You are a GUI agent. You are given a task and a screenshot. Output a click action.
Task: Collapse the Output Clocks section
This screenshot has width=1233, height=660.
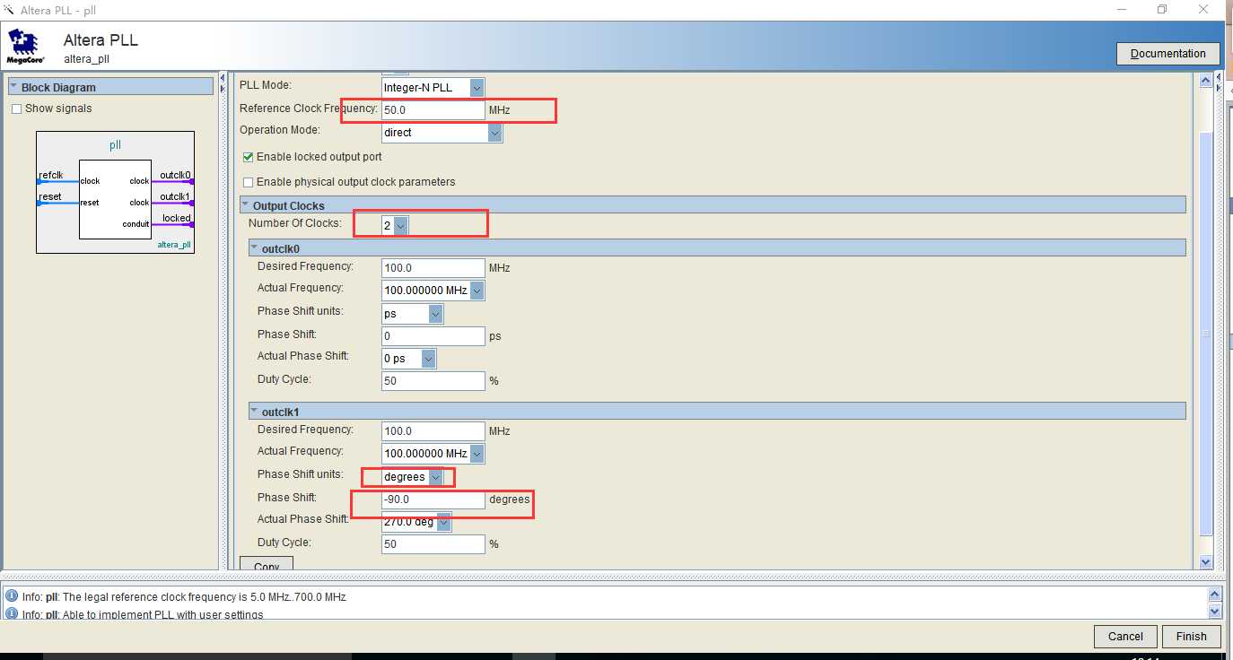click(245, 205)
